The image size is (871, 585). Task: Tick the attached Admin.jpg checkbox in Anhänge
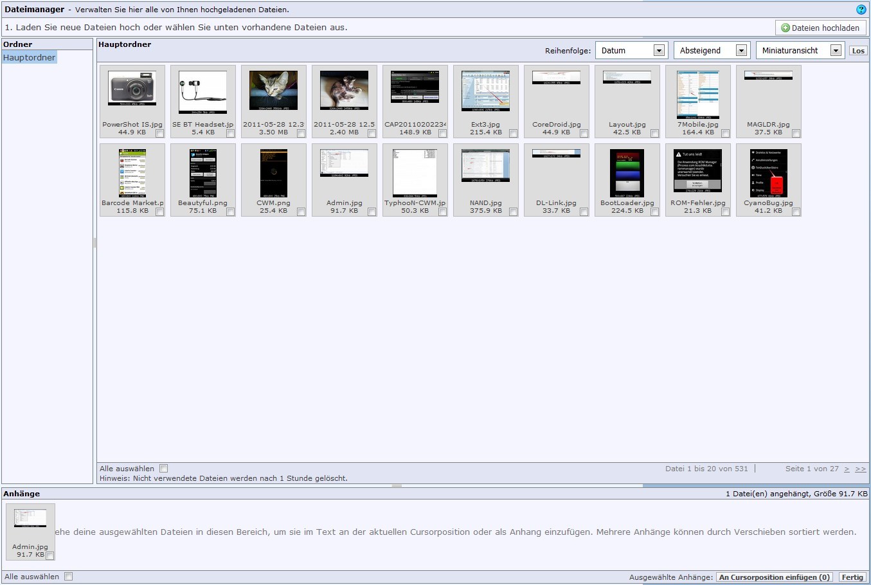pyautogui.click(x=50, y=556)
